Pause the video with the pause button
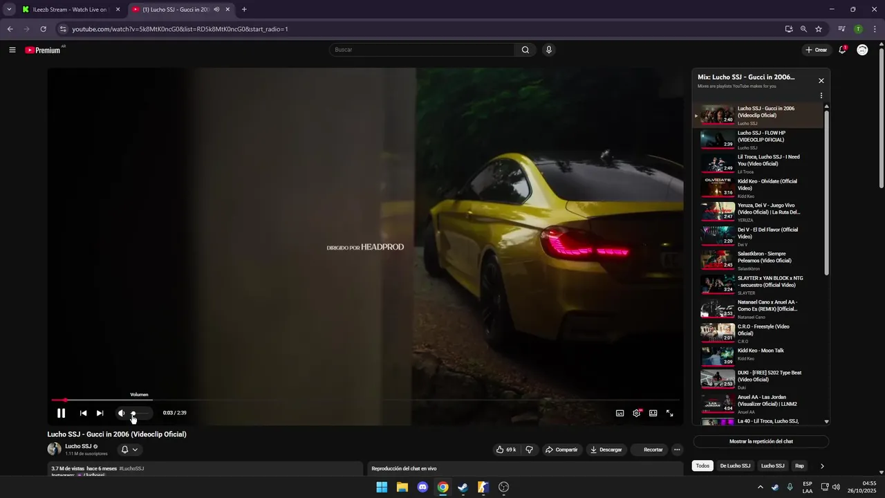This screenshot has height=498, width=885. pos(61,413)
